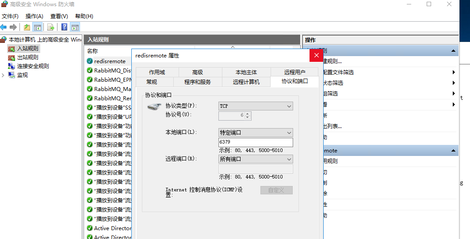Click 状态筛选 in the actions pane
Viewport: 470px width, 239px height.
click(333, 83)
